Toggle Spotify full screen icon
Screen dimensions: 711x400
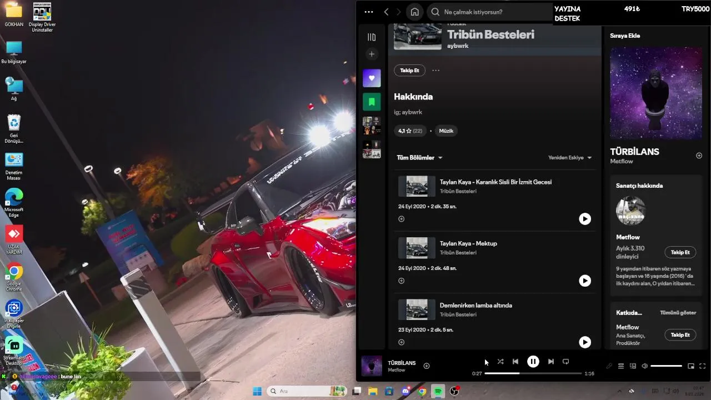703,366
